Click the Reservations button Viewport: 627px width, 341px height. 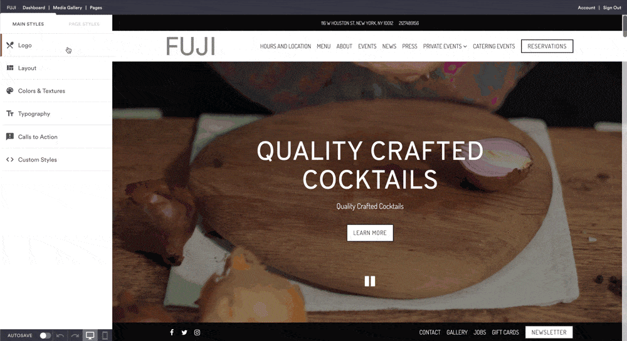pyautogui.click(x=547, y=46)
